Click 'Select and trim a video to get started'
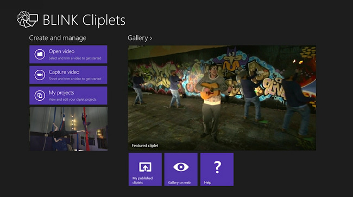353x197 pixels. [x=75, y=58]
